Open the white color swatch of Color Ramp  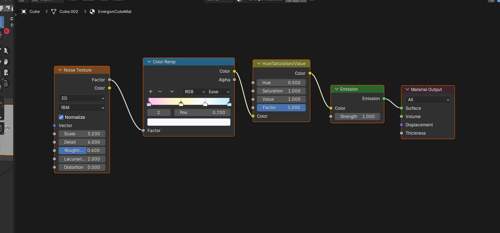click(x=189, y=122)
